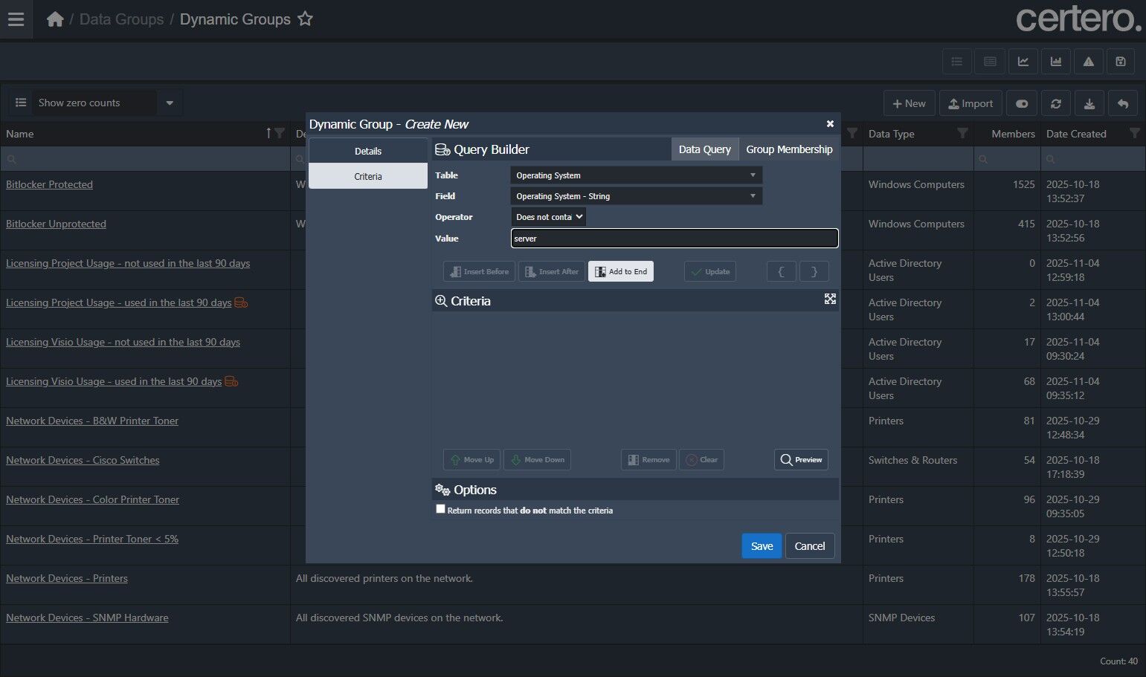The image size is (1146, 677).
Task: Click the orange icon beside Licensing Visio Usage - used
Action: click(x=231, y=381)
